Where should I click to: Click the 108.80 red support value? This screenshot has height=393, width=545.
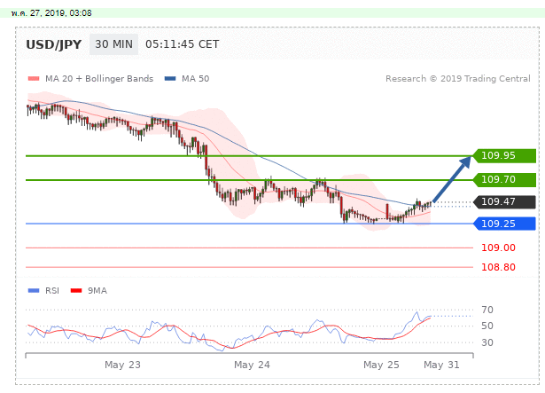coord(498,267)
